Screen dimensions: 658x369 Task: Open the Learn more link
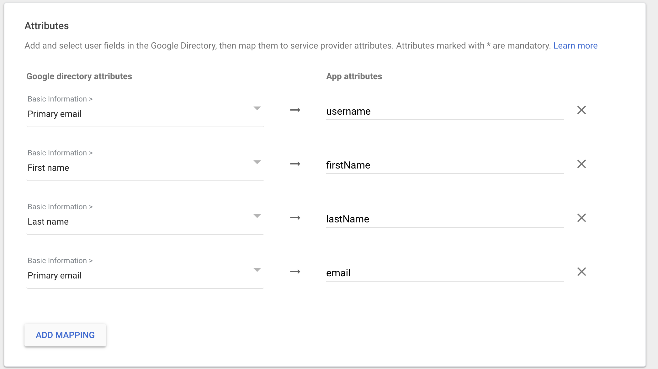click(575, 46)
